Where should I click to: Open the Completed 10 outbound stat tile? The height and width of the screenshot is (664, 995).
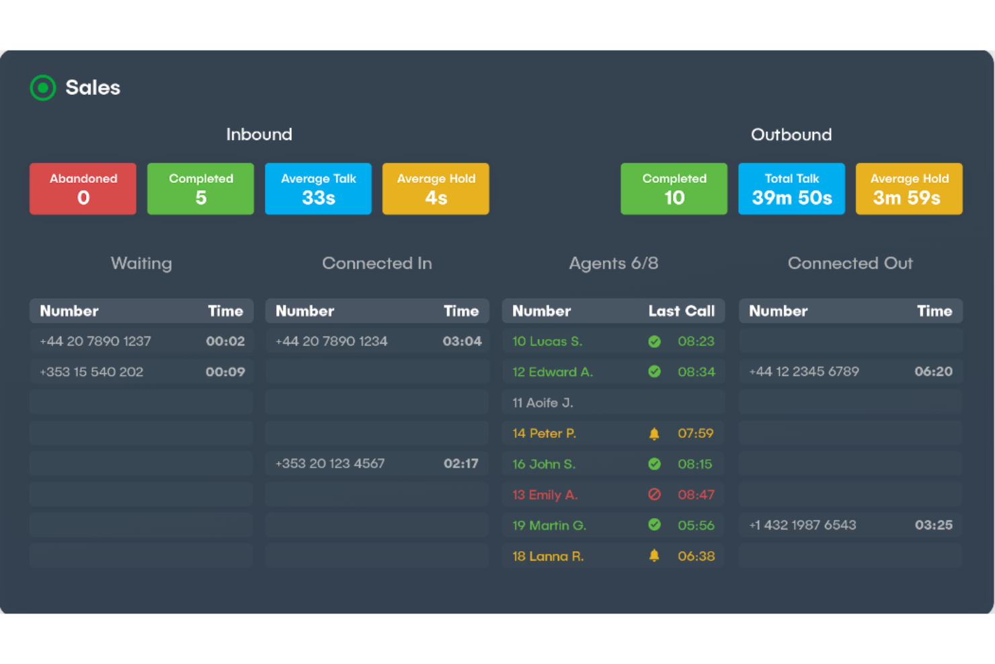[x=674, y=189]
